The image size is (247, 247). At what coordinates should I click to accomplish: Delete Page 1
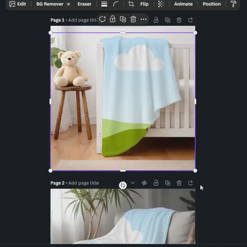click(179, 20)
